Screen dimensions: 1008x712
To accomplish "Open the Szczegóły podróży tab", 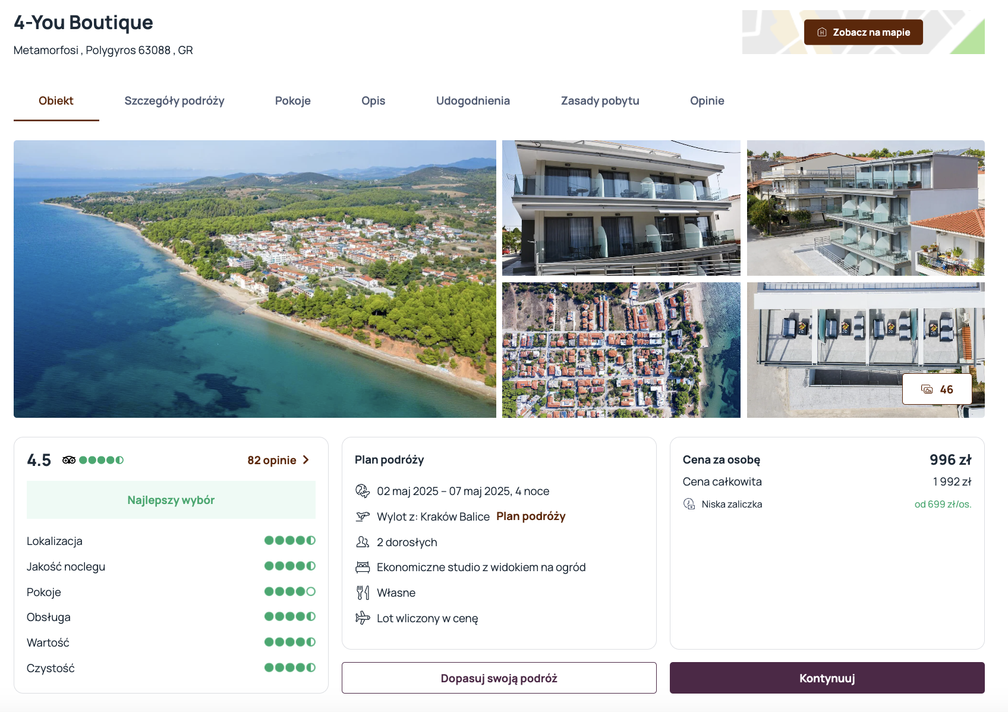I will pos(174,101).
